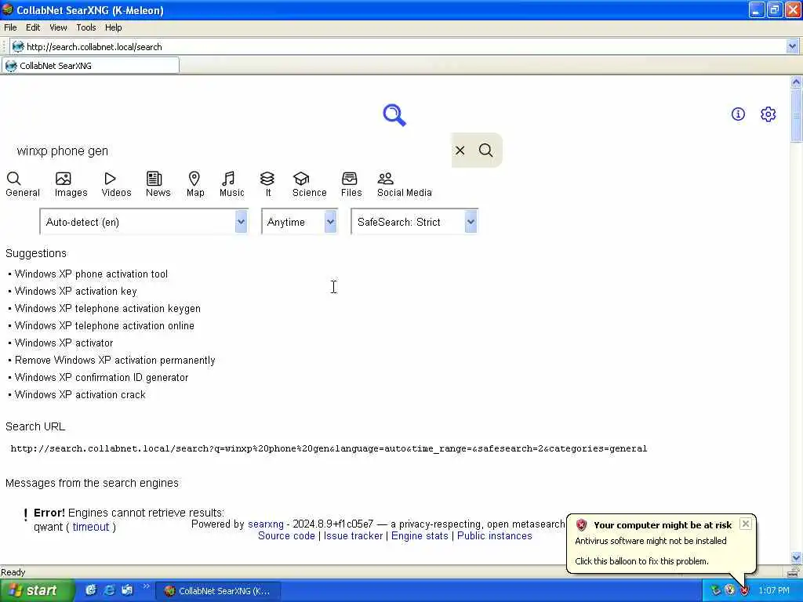The width and height of the screenshot is (803, 602).
Task: Click suggestion Windows XP telephone activation online
Action: click(x=104, y=325)
